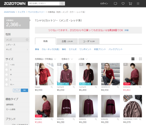Zoom the Kappa ¥4,950 item magnifier
146x125 pixels.
[x=52, y=87]
